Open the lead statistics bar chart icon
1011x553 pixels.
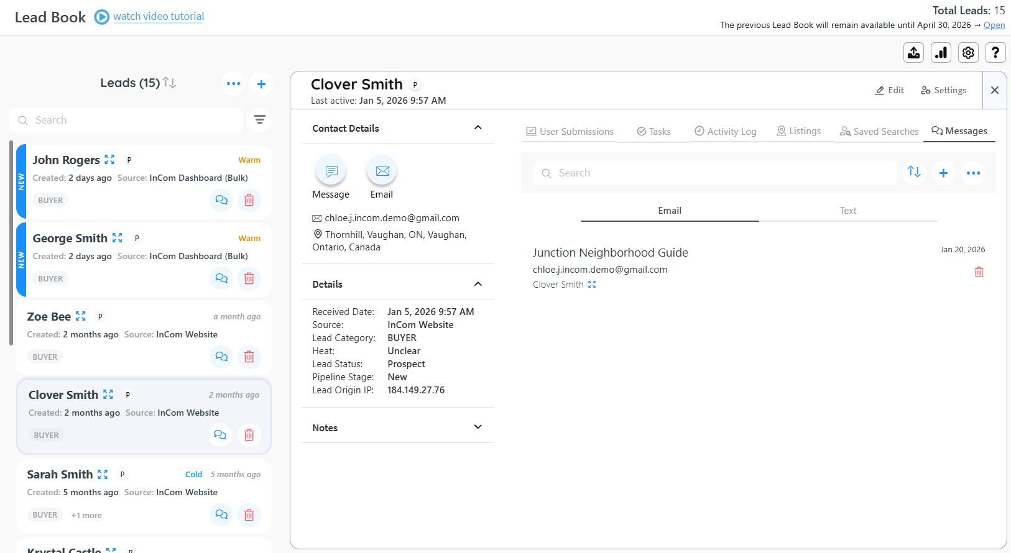pyautogui.click(x=941, y=53)
